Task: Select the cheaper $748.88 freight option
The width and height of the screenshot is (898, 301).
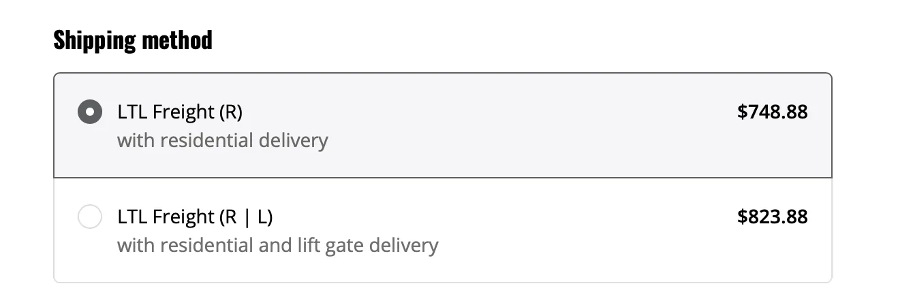Action: point(90,112)
